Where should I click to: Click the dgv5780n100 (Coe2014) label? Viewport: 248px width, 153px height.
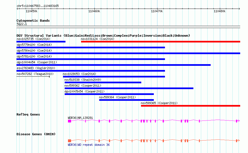click(x=34, y=51)
